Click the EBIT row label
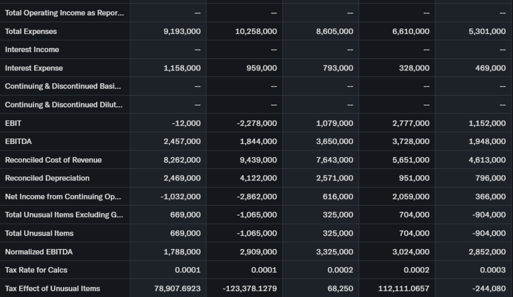This screenshot has width=513, height=297. click(14, 123)
